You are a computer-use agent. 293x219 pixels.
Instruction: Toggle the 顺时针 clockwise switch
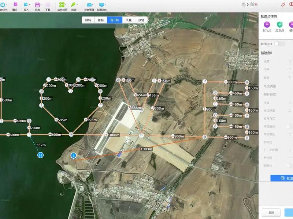[290, 165]
